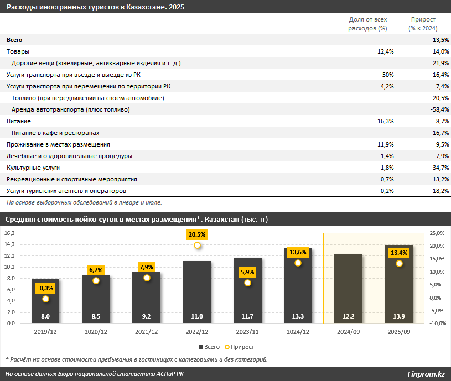Select the 13,6% yellow label on 2024/12
Viewport: 451px width, 381px height.
pos(298,252)
